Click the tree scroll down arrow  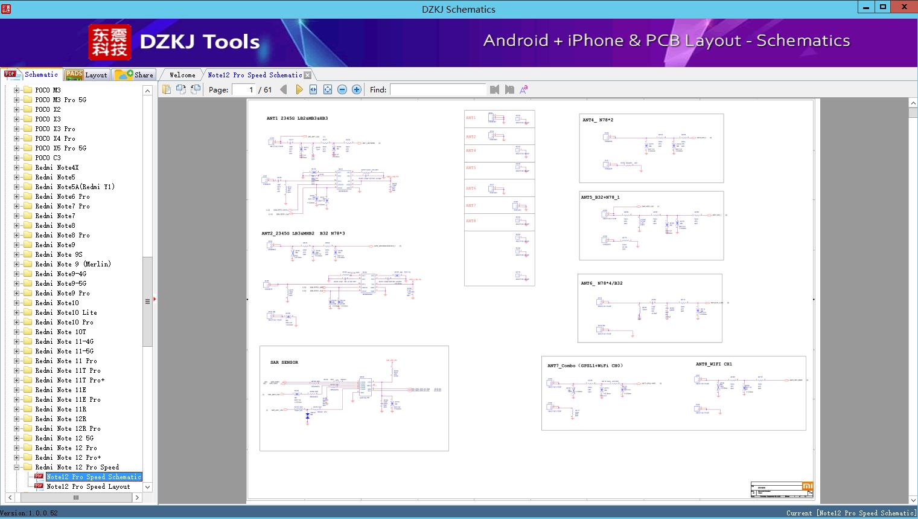coord(147,487)
